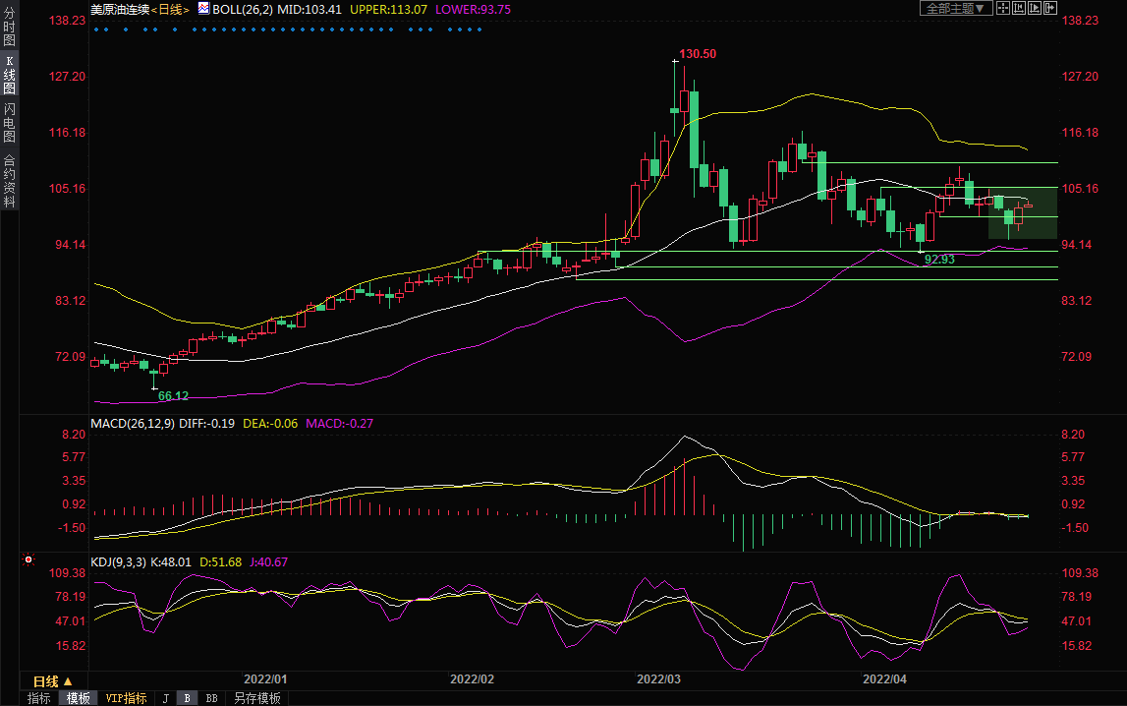The image size is (1127, 706).
Task: Open the 全部主题 dropdown
Action: tap(955, 8)
